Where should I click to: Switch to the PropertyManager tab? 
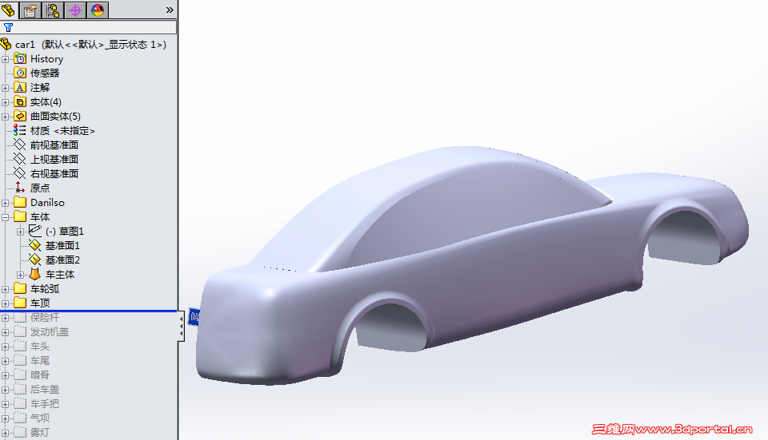pyautogui.click(x=30, y=10)
